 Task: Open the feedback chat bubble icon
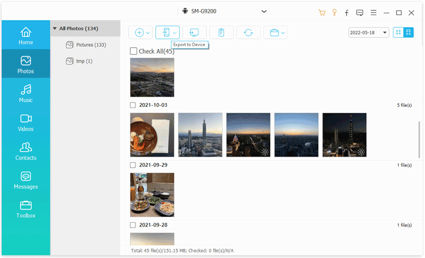[x=359, y=12]
